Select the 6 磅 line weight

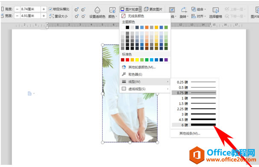click(194, 125)
